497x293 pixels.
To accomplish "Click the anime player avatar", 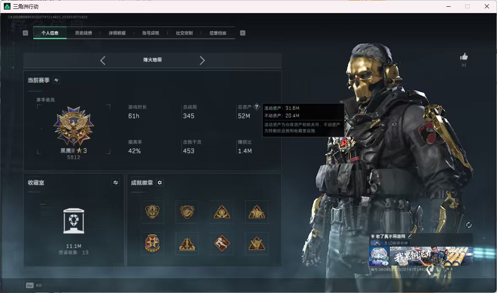I will coord(379,256).
